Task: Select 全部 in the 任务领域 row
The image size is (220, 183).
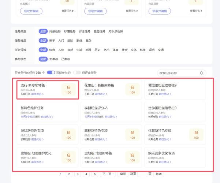Action: pyautogui.click(x=43, y=50)
